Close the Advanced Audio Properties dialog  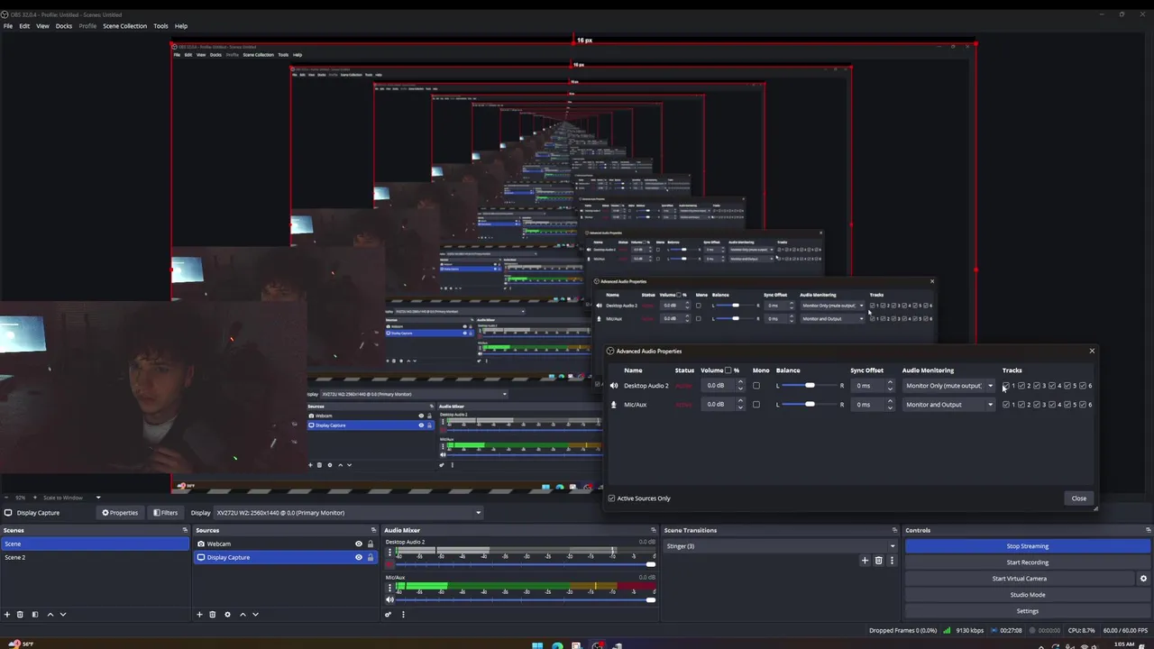(x=1079, y=498)
